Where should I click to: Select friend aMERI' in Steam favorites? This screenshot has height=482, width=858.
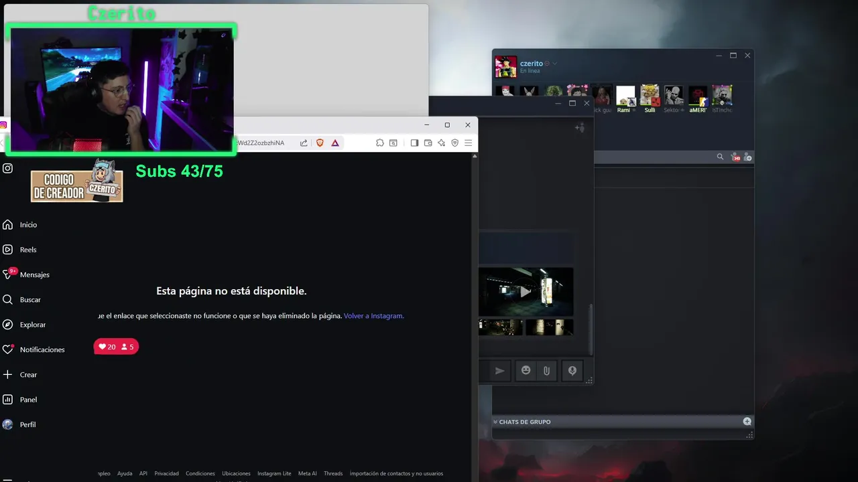pos(698,99)
